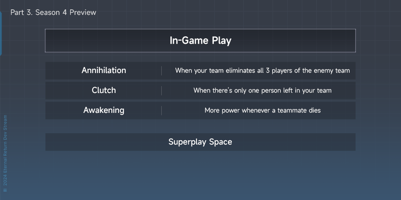The height and width of the screenshot is (200, 401).
Task: Click the blue accent tab on left edge
Action: (1, 33)
